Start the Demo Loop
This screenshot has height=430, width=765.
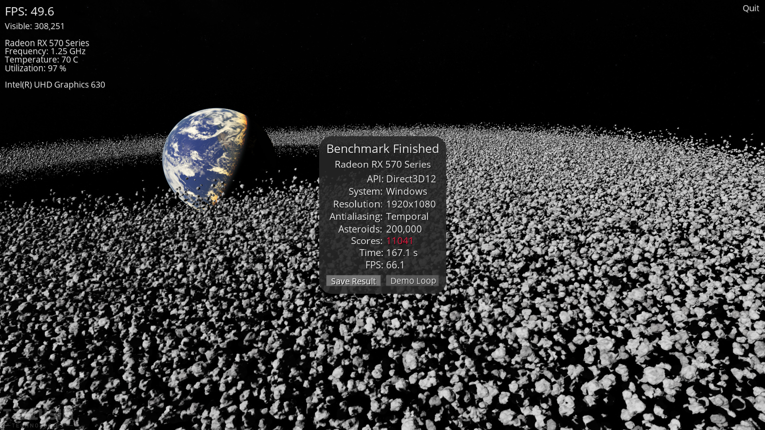pos(413,281)
